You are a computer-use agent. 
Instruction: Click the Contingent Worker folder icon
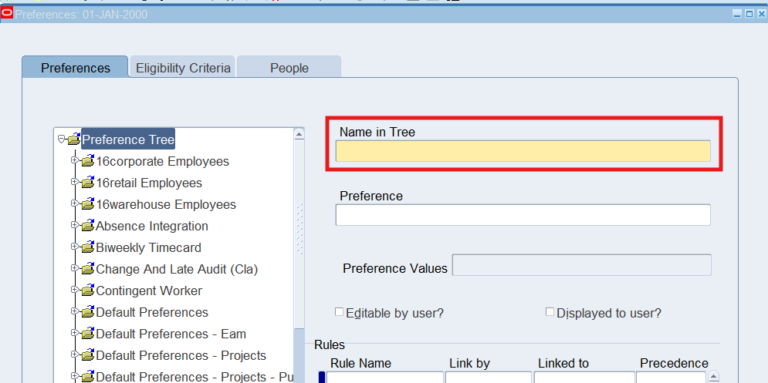[x=87, y=291]
